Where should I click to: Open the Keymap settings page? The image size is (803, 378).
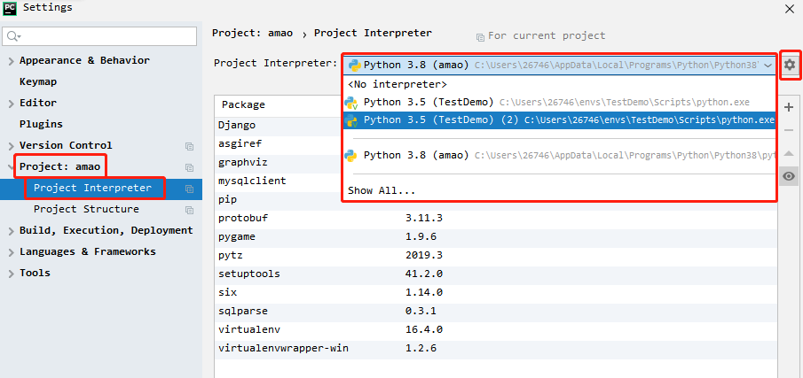[x=38, y=81]
